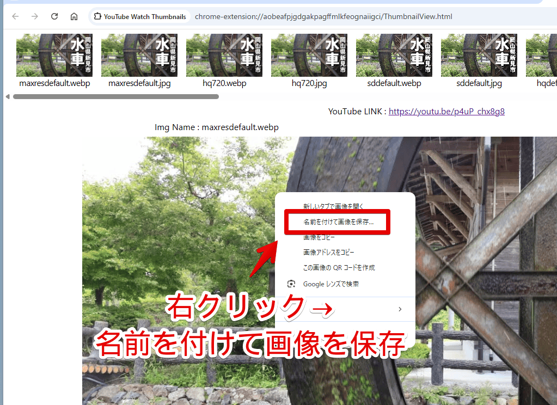Screen dimensions: 557x405
Task: Select the sddefault.jpg thumbnail
Action: coord(479,55)
